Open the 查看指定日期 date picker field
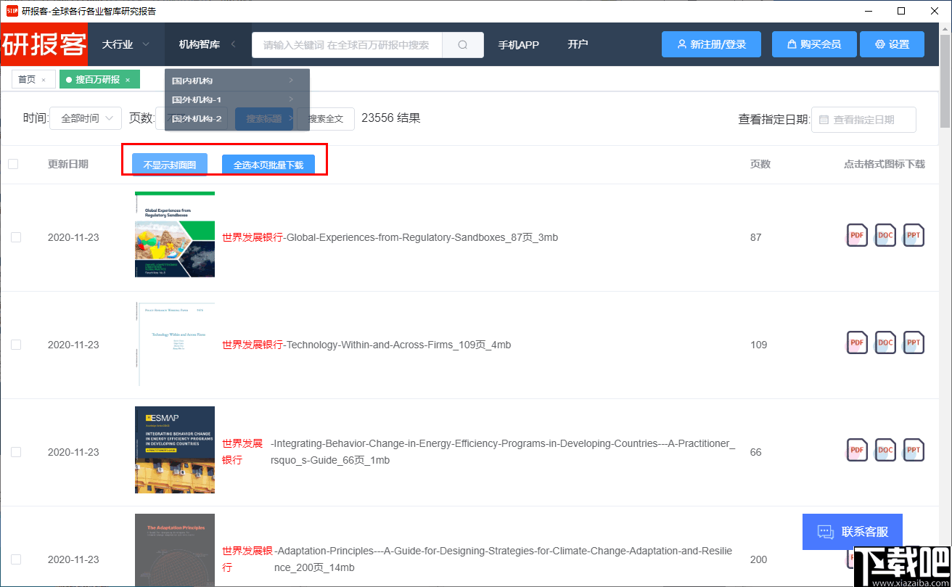 click(x=863, y=120)
